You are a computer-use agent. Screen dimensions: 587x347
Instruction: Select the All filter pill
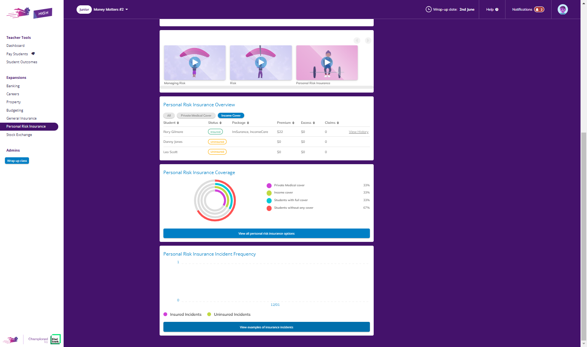169,115
